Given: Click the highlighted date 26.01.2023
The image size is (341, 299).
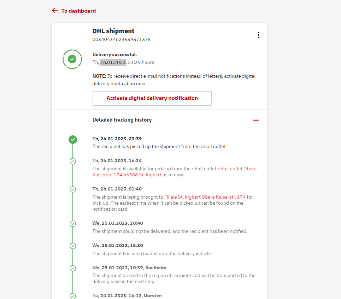Looking at the screenshot, I should (x=113, y=62).
